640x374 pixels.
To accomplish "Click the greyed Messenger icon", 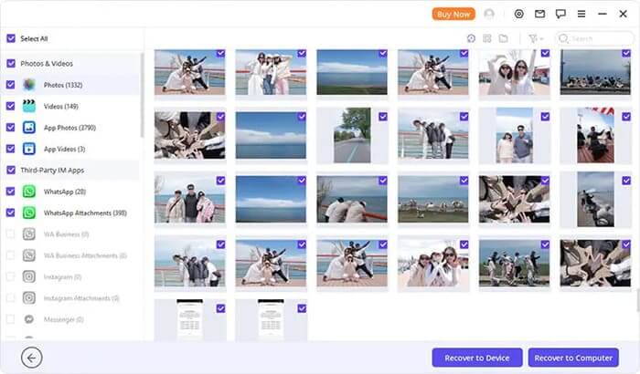I will point(29,319).
